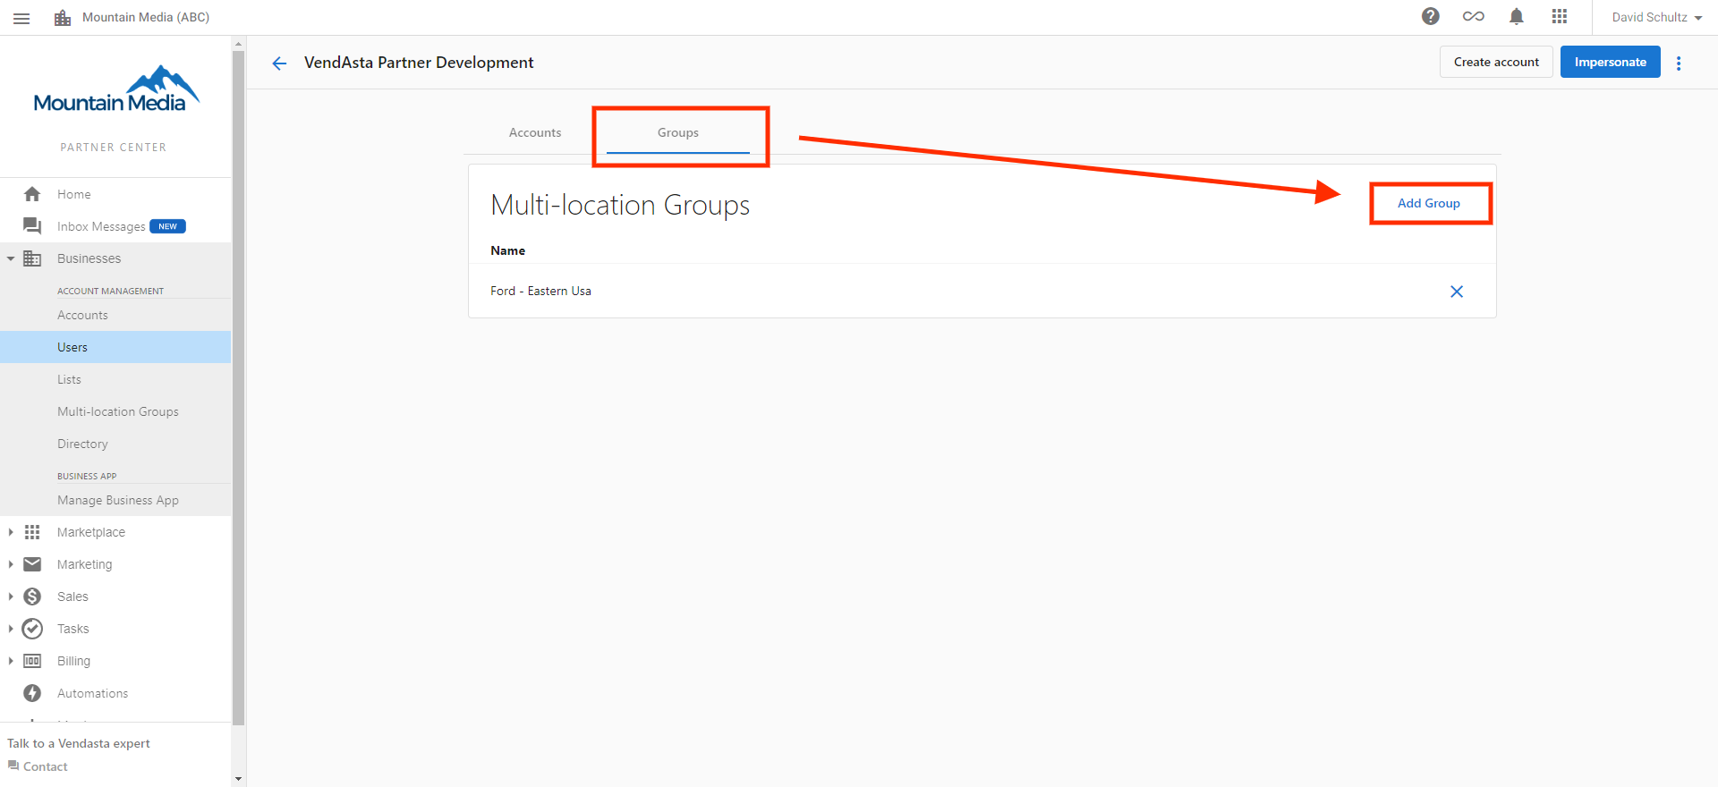Click the Mountain Media logo

[x=116, y=89]
